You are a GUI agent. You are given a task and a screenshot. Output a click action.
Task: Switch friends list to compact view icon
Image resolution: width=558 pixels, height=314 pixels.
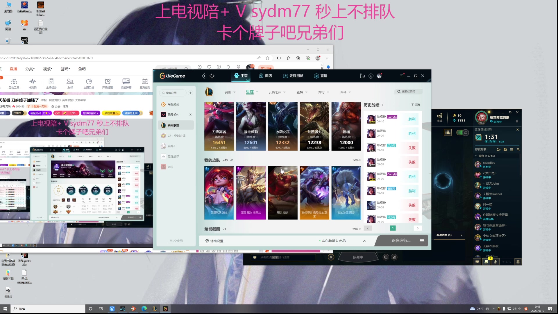tap(512, 149)
